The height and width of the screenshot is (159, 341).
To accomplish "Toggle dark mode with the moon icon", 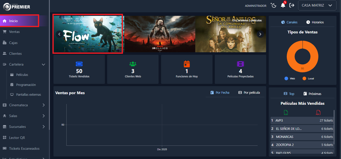I will (x=273, y=5).
